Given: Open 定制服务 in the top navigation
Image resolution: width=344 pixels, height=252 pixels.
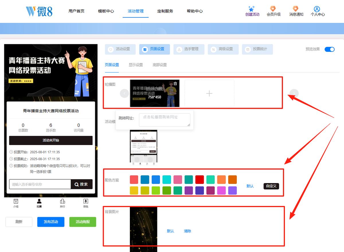Looking at the screenshot, I should click(x=165, y=11).
